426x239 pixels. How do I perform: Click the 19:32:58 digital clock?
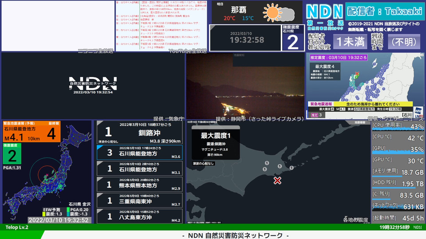point(247,40)
